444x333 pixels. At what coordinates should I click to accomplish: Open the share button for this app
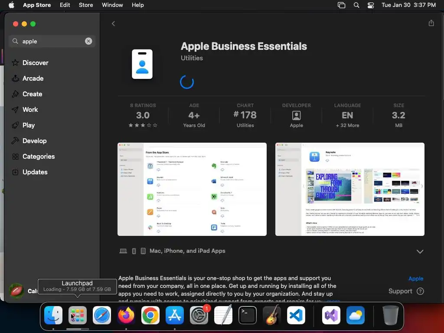coord(431,23)
